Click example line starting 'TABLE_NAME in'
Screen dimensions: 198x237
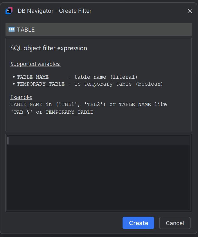pos(89,104)
